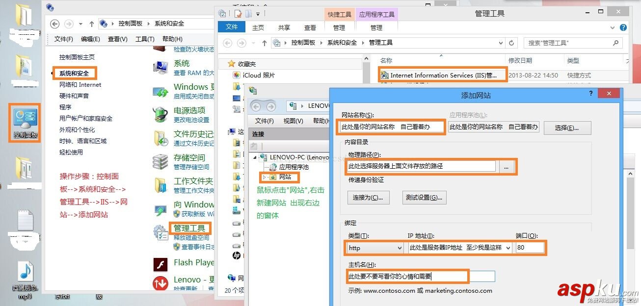
Task: Click the hp icon in explorer sidebar
Action: click(x=236, y=255)
